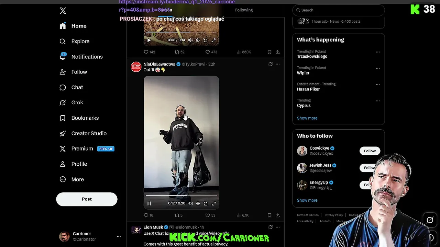The height and width of the screenshot is (247, 440).
Task: Open Grok in sidebar
Action: pos(71,103)
